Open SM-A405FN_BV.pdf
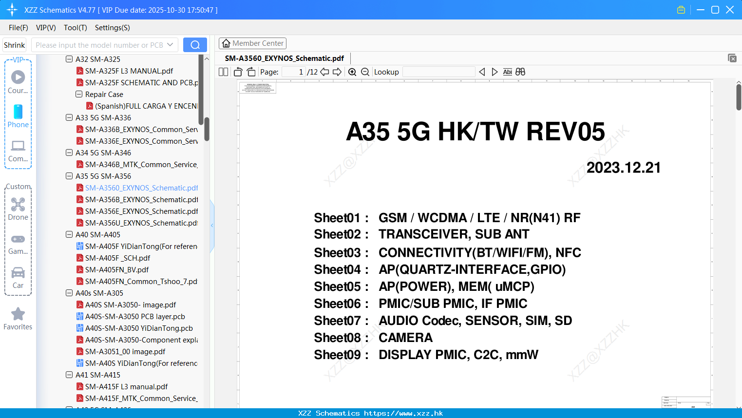 tap(117, 269)
